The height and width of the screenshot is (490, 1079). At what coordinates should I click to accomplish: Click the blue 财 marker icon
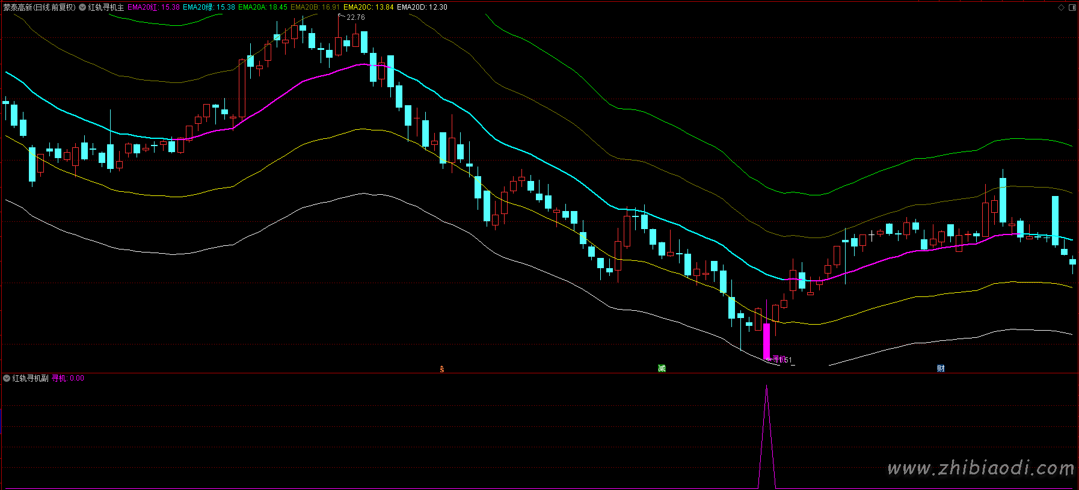pyautogui.click(x=941, y=368)
